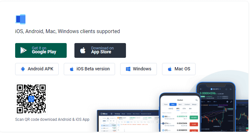Click the BIX price 0.00002618

click(182, 117)
